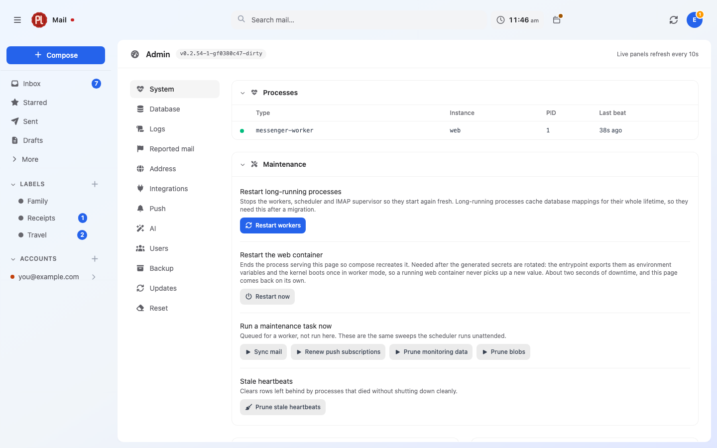Click the clock icon beside the time

(x=500, y=20)
